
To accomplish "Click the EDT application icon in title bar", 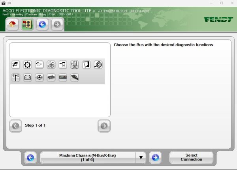I will (x=3, y=3).
